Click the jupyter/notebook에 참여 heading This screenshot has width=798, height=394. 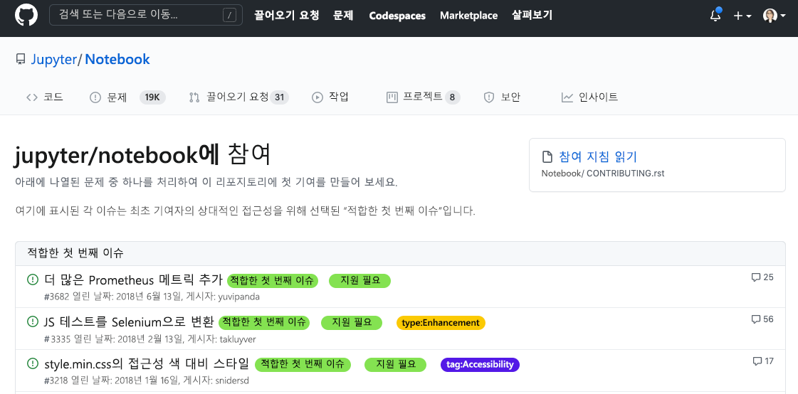coord(142,155)
